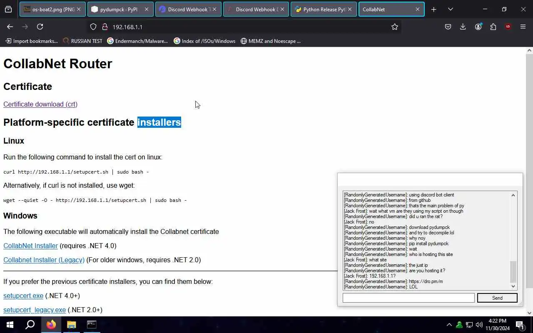Open File Explorer from taskbar
Image resolution: width=533 pixels, height=333 pixels.
[x=71, y=325]
